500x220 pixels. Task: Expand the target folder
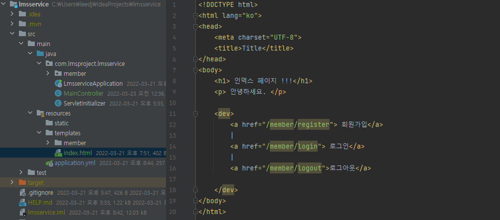12,182
